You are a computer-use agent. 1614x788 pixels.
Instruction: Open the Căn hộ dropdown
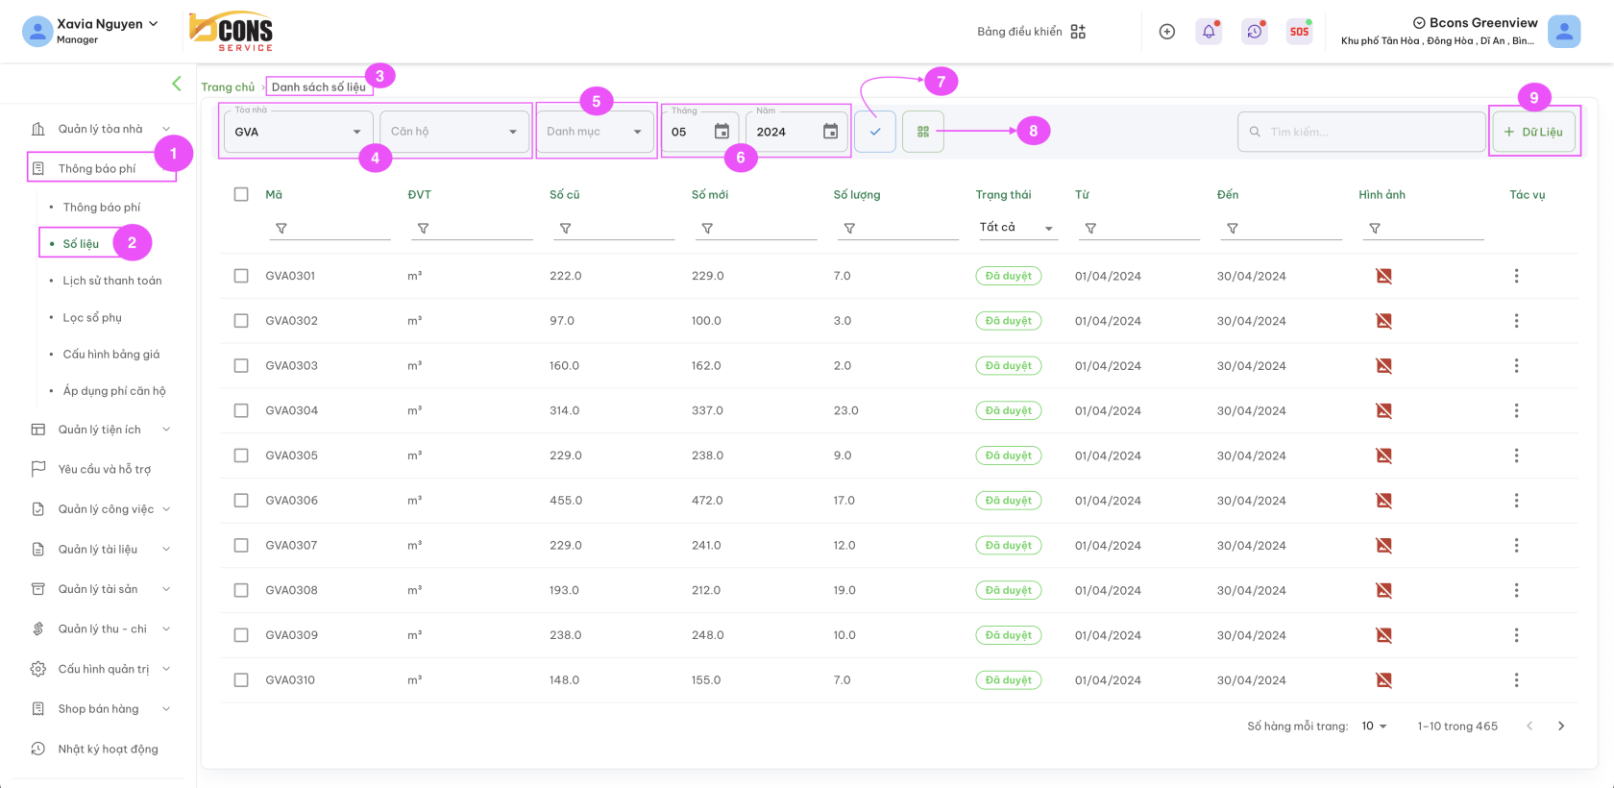pos(454,132)
